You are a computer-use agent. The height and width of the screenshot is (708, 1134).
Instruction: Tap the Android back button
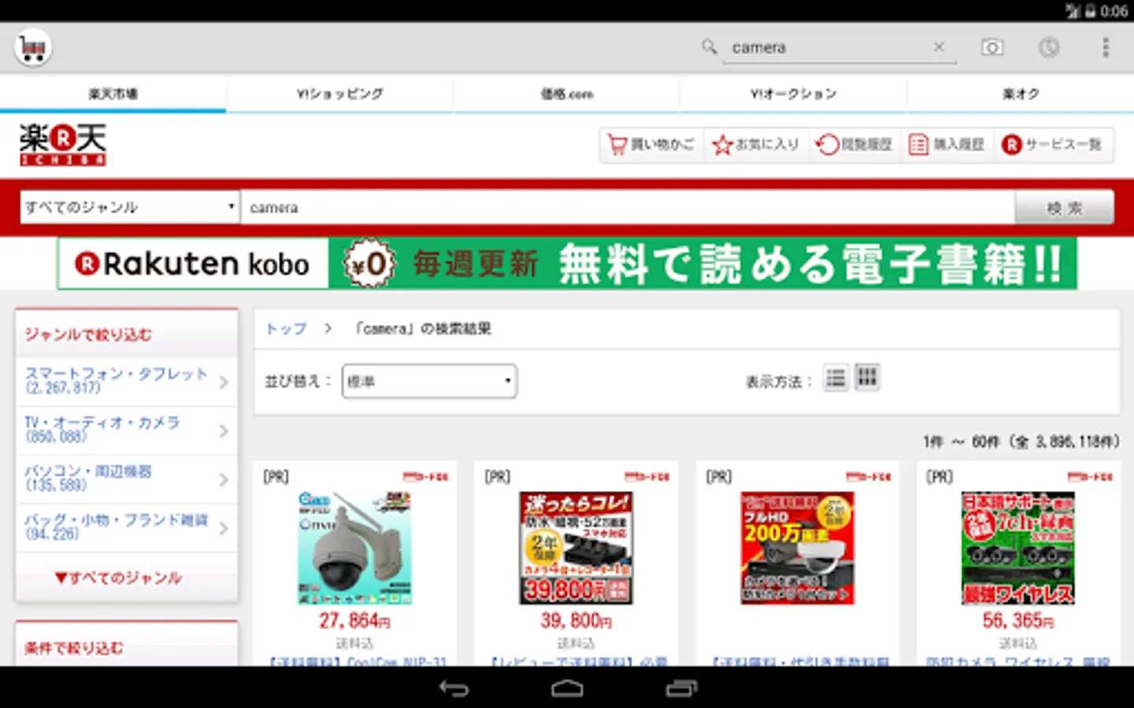454,689
